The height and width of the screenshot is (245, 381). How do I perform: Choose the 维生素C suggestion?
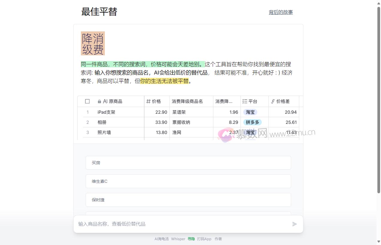188,181
